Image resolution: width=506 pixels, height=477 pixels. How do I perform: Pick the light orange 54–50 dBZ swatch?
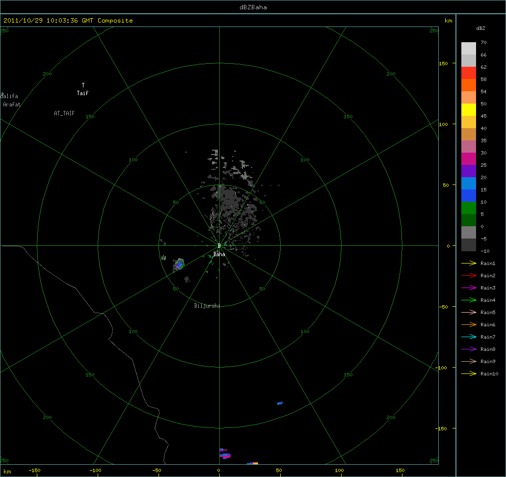pos(469,98)
